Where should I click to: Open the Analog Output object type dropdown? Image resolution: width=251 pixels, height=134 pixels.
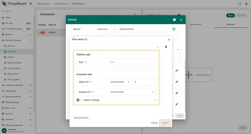coord(120,82)
